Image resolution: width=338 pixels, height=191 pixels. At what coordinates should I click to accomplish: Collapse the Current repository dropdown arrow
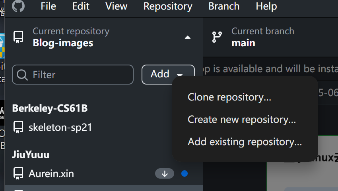[x=188, y=37]
